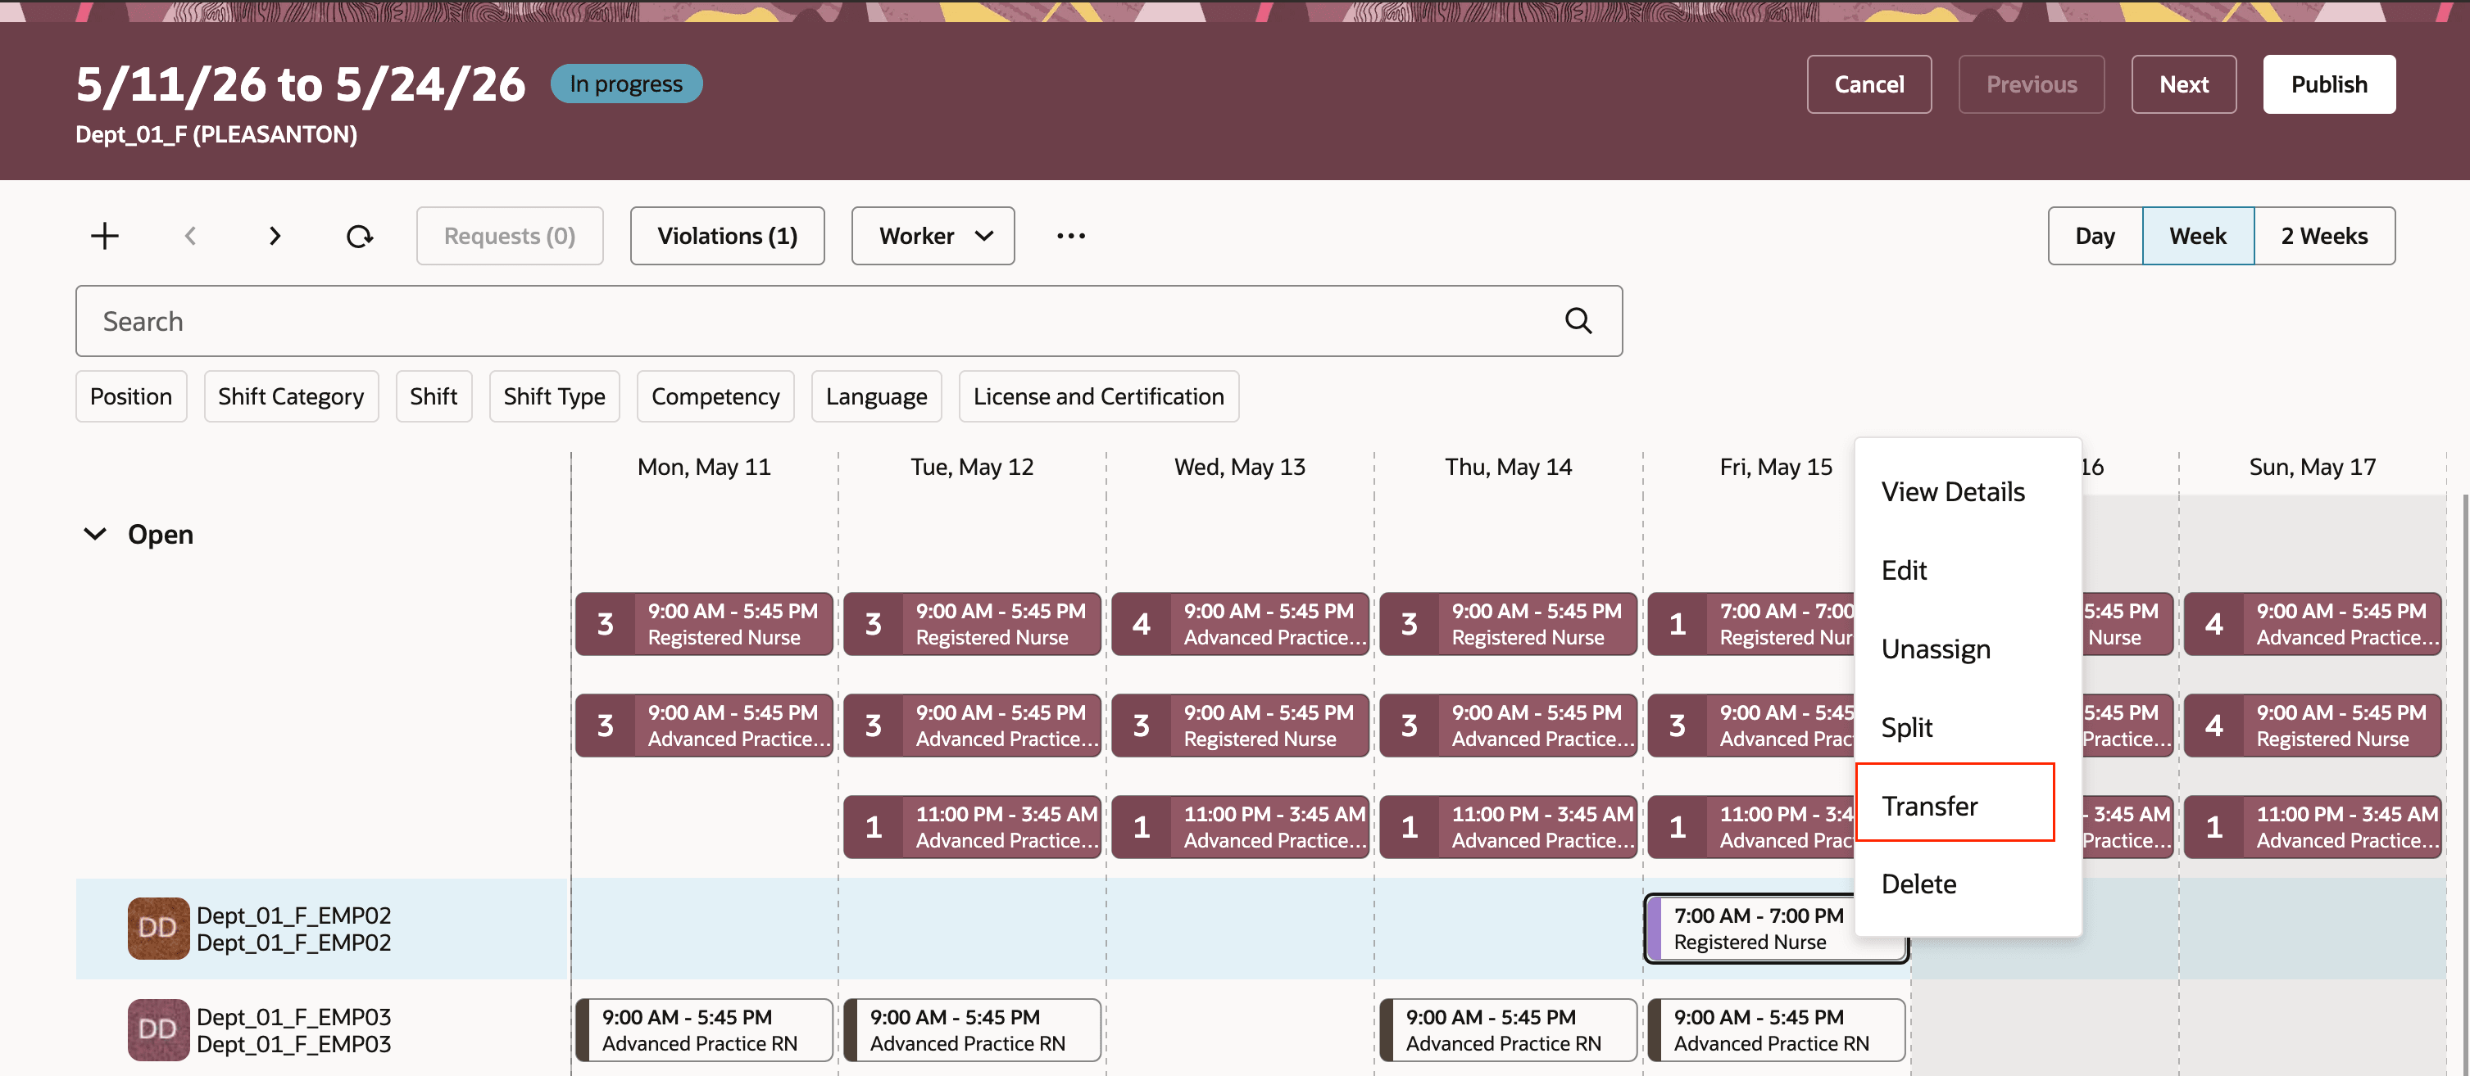
Task: Click the In progress status badge
Action: (x=626, y=84)
